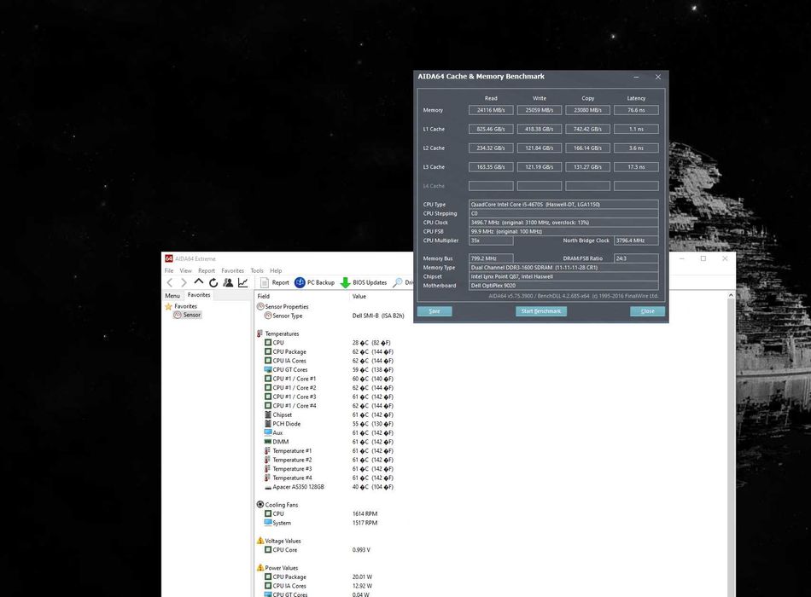
Task: Click the magnifier Driver Updates icon
Action: [397, 282]
